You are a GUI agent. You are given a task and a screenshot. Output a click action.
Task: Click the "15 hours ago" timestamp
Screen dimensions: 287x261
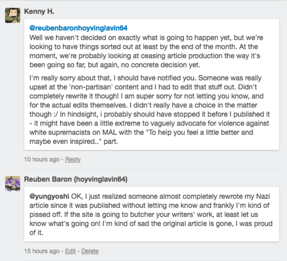click(41, 251)
